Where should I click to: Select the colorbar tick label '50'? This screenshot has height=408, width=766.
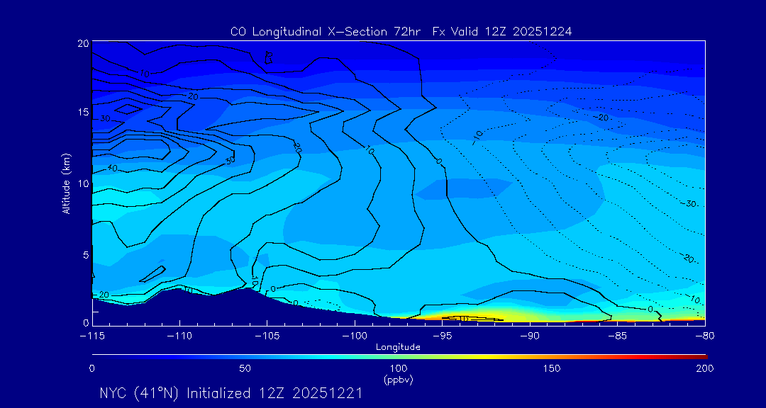[245, 368]
